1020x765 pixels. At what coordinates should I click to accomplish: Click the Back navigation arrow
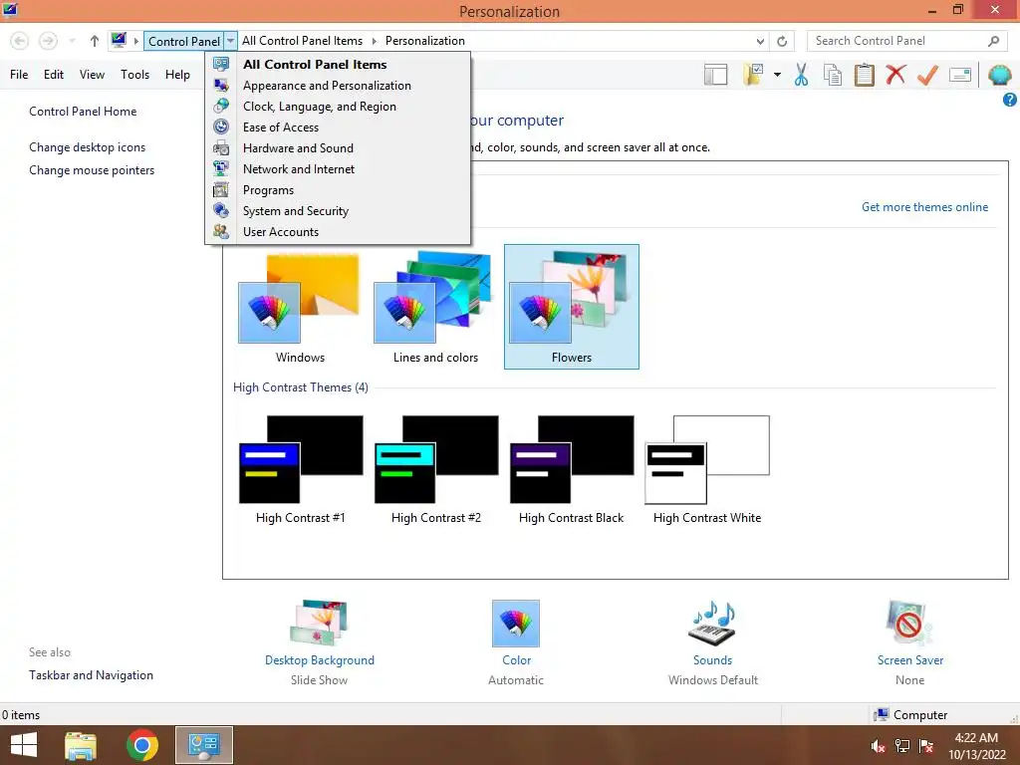[20, 41]
